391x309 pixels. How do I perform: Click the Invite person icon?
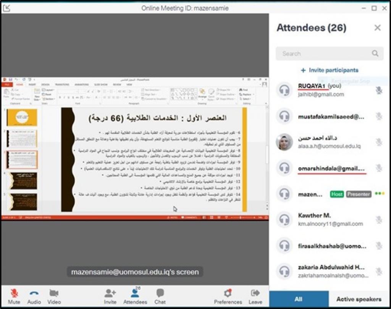[110, 293]
